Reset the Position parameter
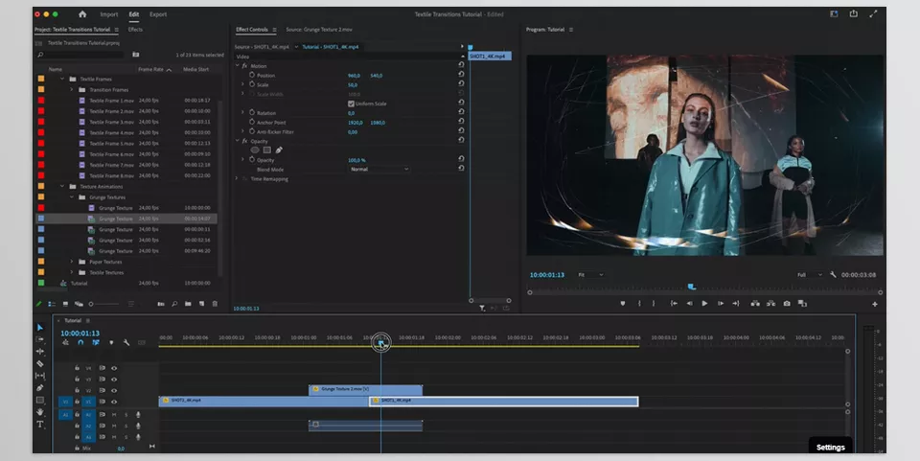920x461 pixels. (461, 75)
